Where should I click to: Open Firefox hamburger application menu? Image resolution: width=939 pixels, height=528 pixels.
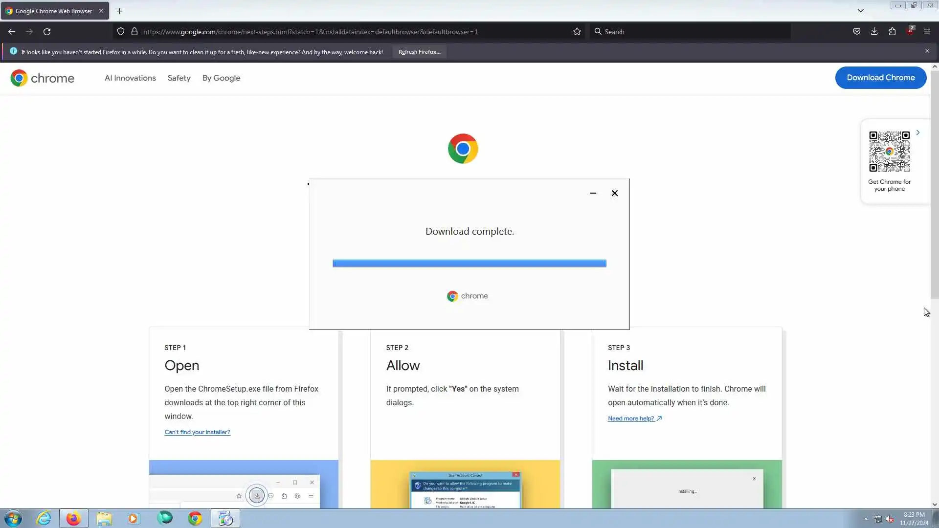(x=927, y=32)
